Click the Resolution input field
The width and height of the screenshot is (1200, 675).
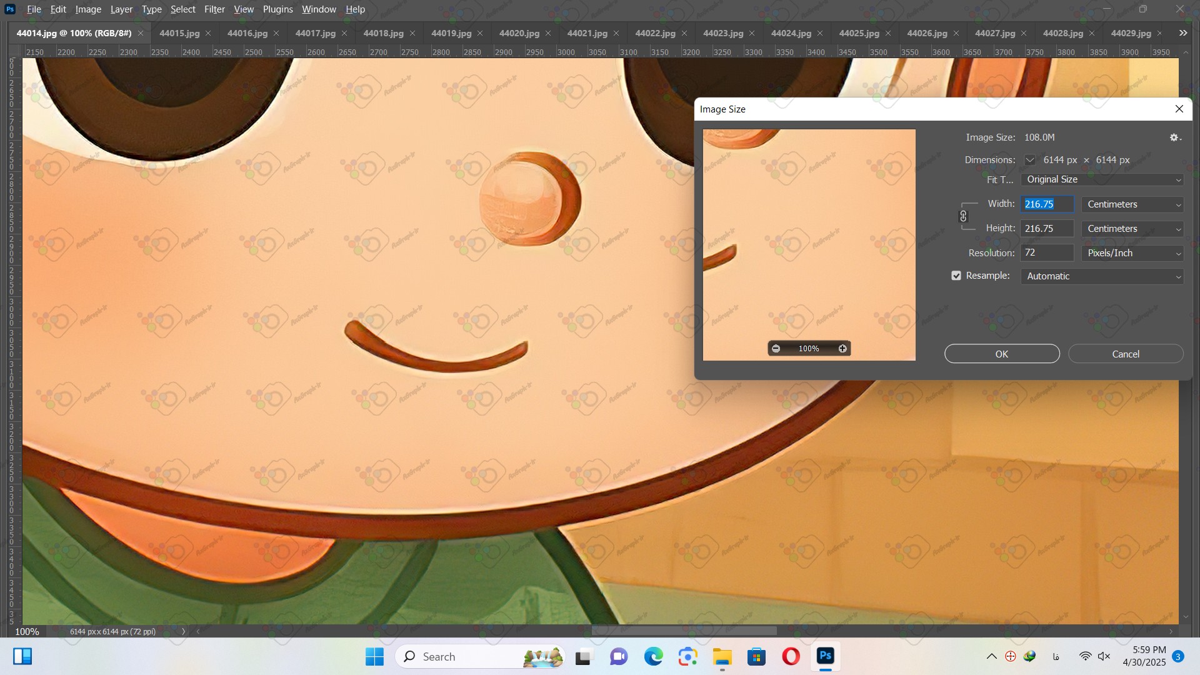1047,253
